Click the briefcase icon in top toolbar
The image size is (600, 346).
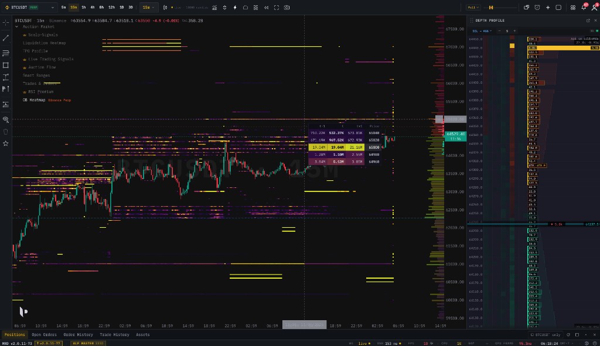click(x=246, y=8)
